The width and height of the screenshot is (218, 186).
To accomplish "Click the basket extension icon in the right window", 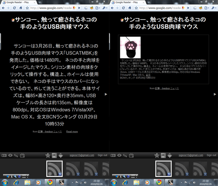I will tap(201, 8).
